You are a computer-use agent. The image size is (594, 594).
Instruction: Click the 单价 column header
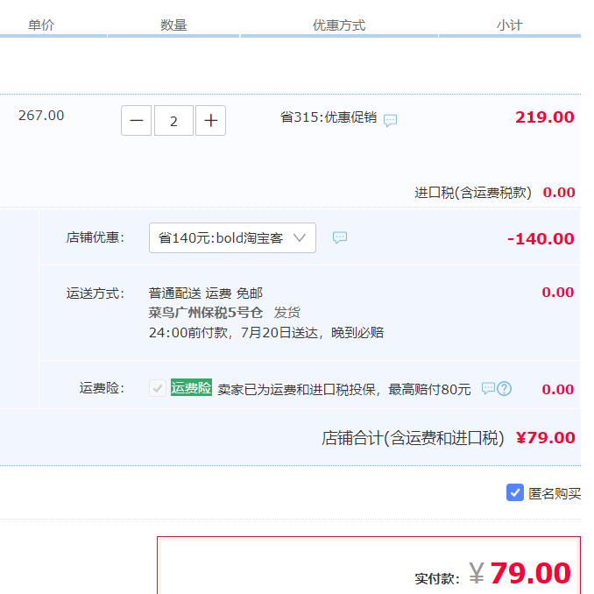41,25
